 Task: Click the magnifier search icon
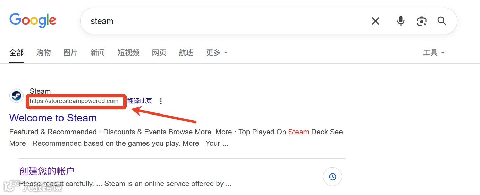pyautogui.click(x=442, y=21)
